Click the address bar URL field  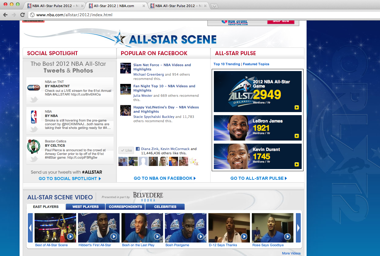(x=184, y=15)
